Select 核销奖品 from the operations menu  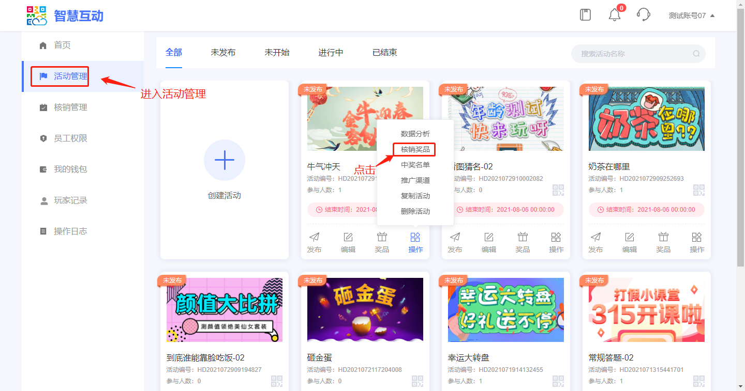[415, 149]
